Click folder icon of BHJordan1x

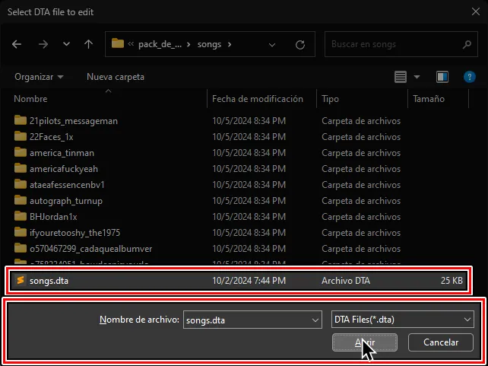coord(21,216)
